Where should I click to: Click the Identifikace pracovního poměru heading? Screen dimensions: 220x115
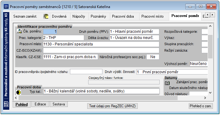tap(45, 27)
